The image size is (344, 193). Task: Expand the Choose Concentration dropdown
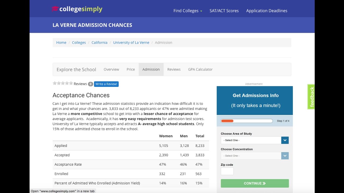point(255,156)
